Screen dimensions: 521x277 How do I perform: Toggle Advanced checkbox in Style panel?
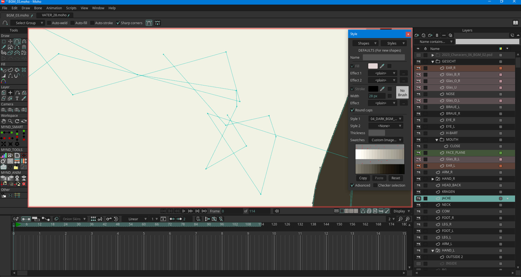pyautogui.click(x=352, y=185)
